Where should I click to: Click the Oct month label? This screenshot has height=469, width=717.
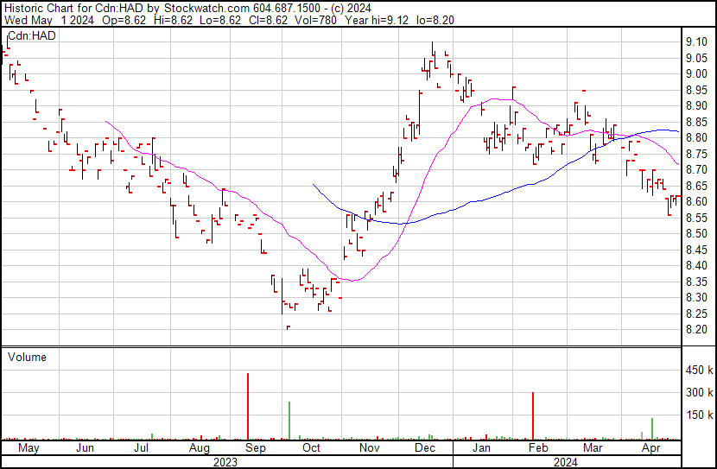coord(311,448)
